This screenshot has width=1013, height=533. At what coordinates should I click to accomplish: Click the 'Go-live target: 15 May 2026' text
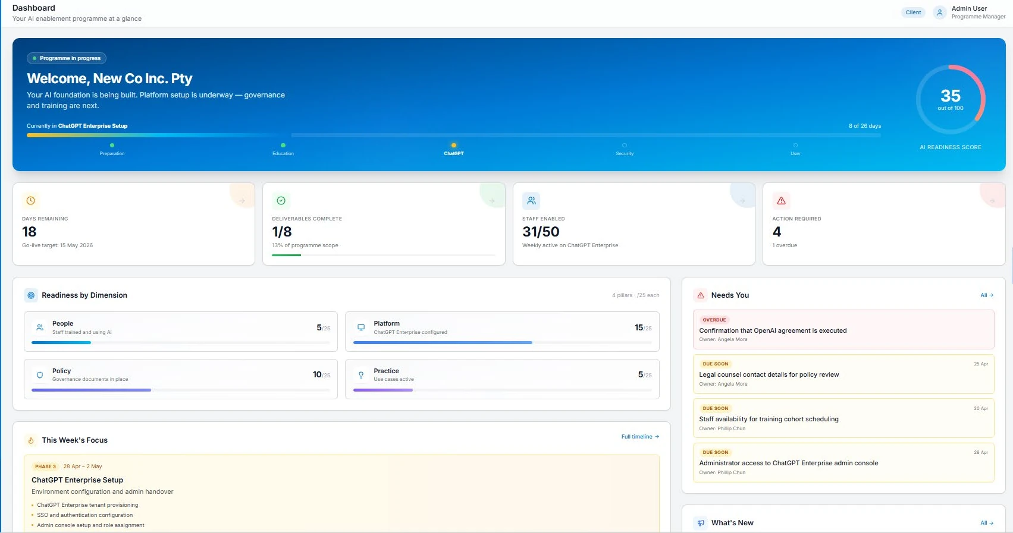pyautogui.click(x=58, y=245)
